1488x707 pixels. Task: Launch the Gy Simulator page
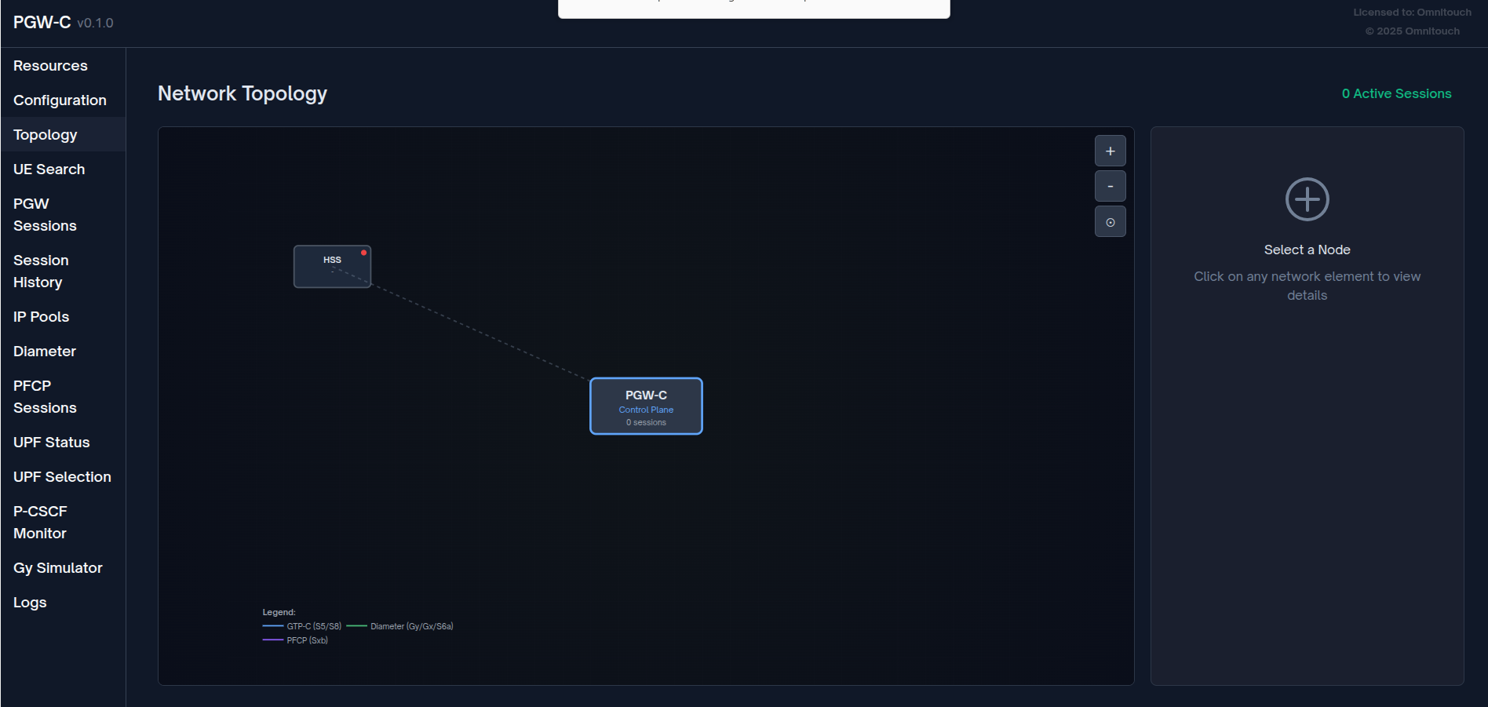point(58,568)
